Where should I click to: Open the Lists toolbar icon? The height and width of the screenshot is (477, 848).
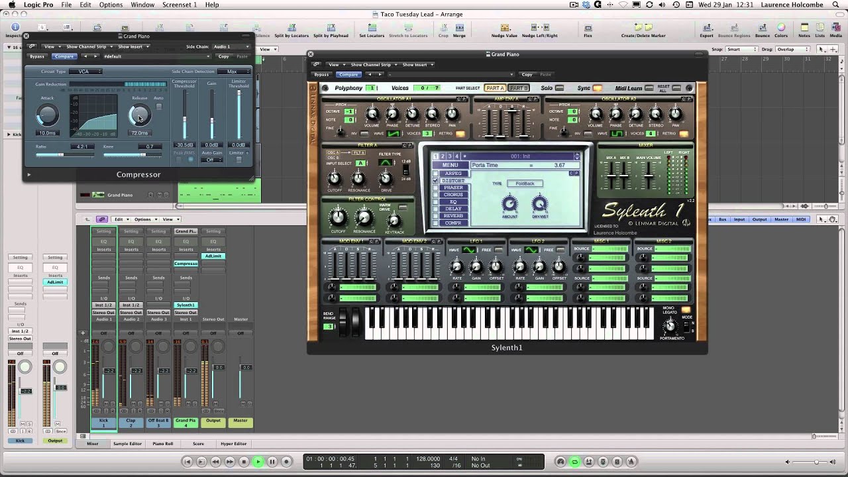(820, 30)
